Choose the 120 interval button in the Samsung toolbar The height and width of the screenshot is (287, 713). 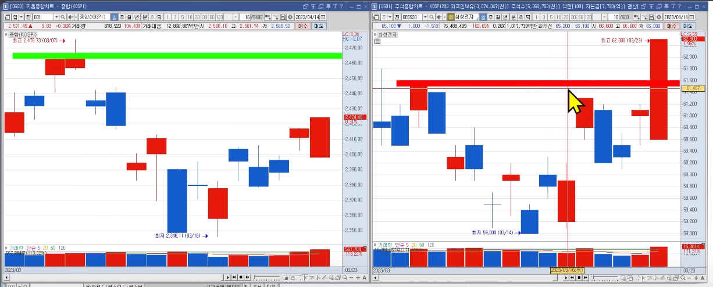pyautogui.click(x=588, y=17)
